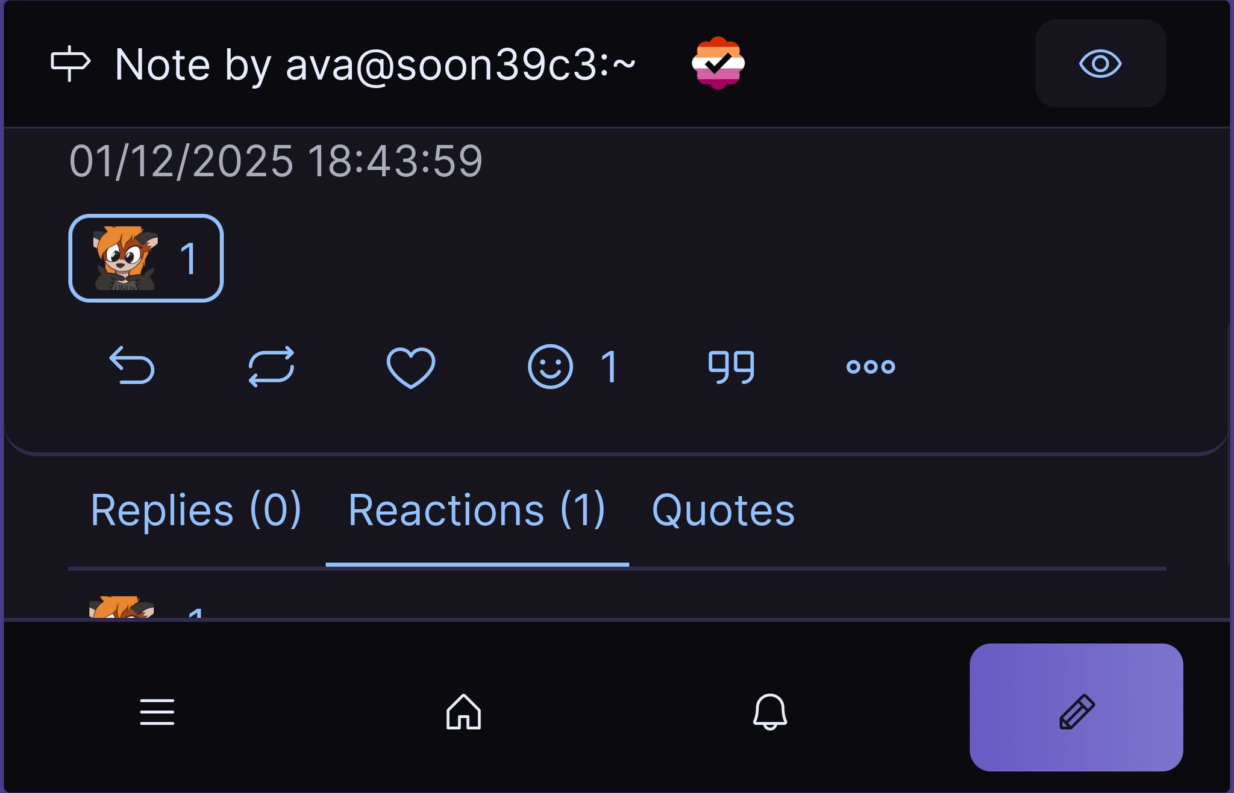The height and width of the screenshot is (793, 1234).
Task: Open the Quotes tab
Action: 723,509
